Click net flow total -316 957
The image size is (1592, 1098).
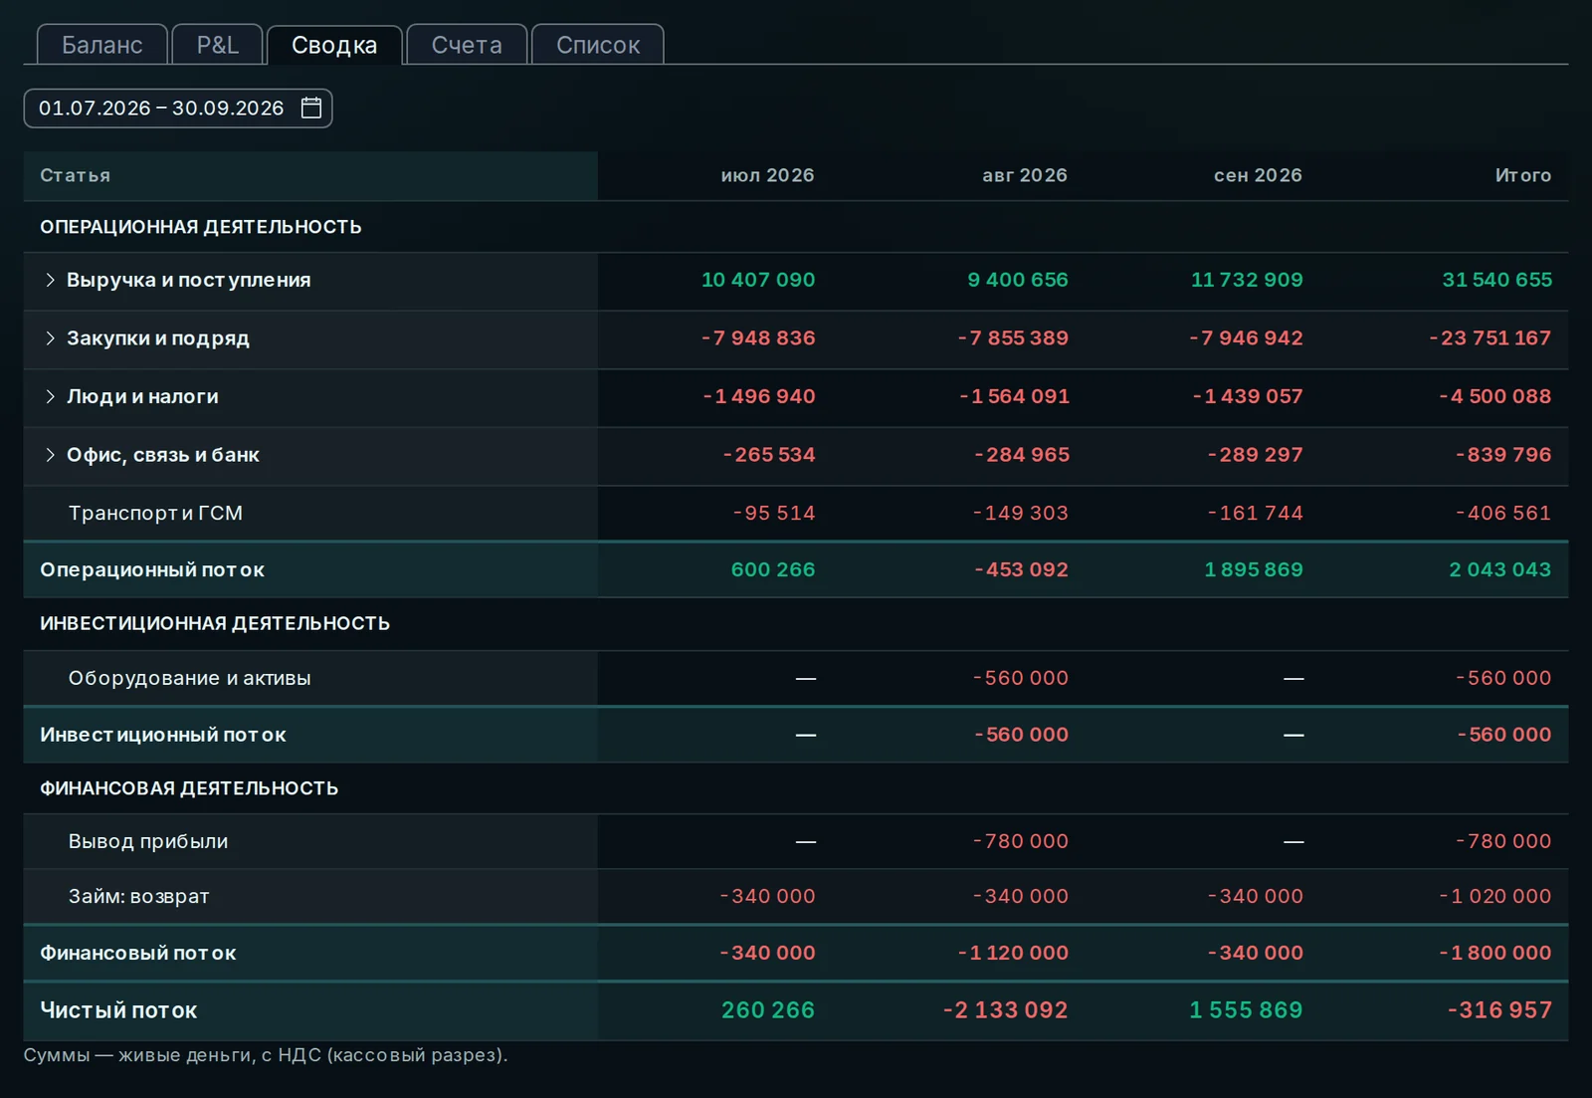[1499, 1010]
